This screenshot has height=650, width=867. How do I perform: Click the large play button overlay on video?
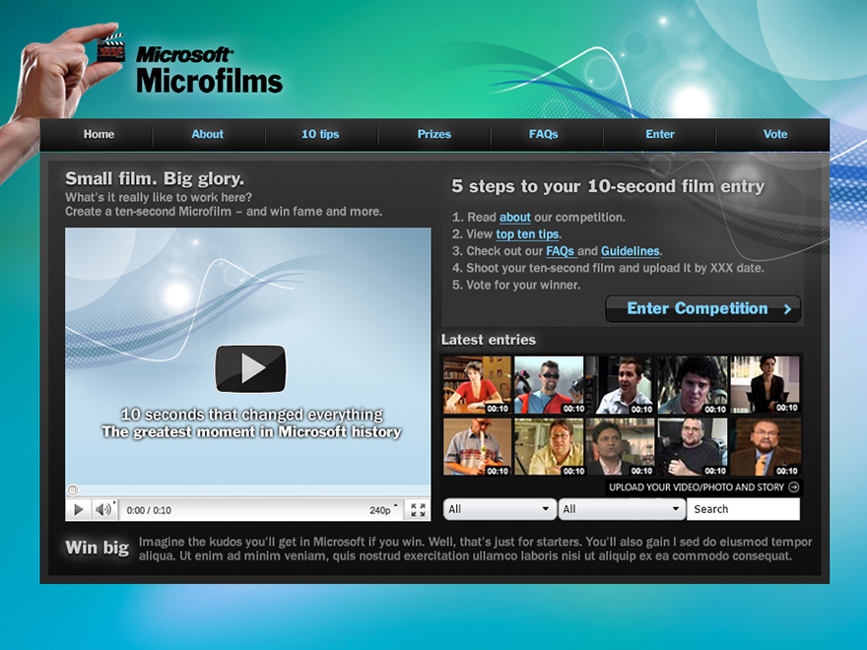tap(250, 368)
